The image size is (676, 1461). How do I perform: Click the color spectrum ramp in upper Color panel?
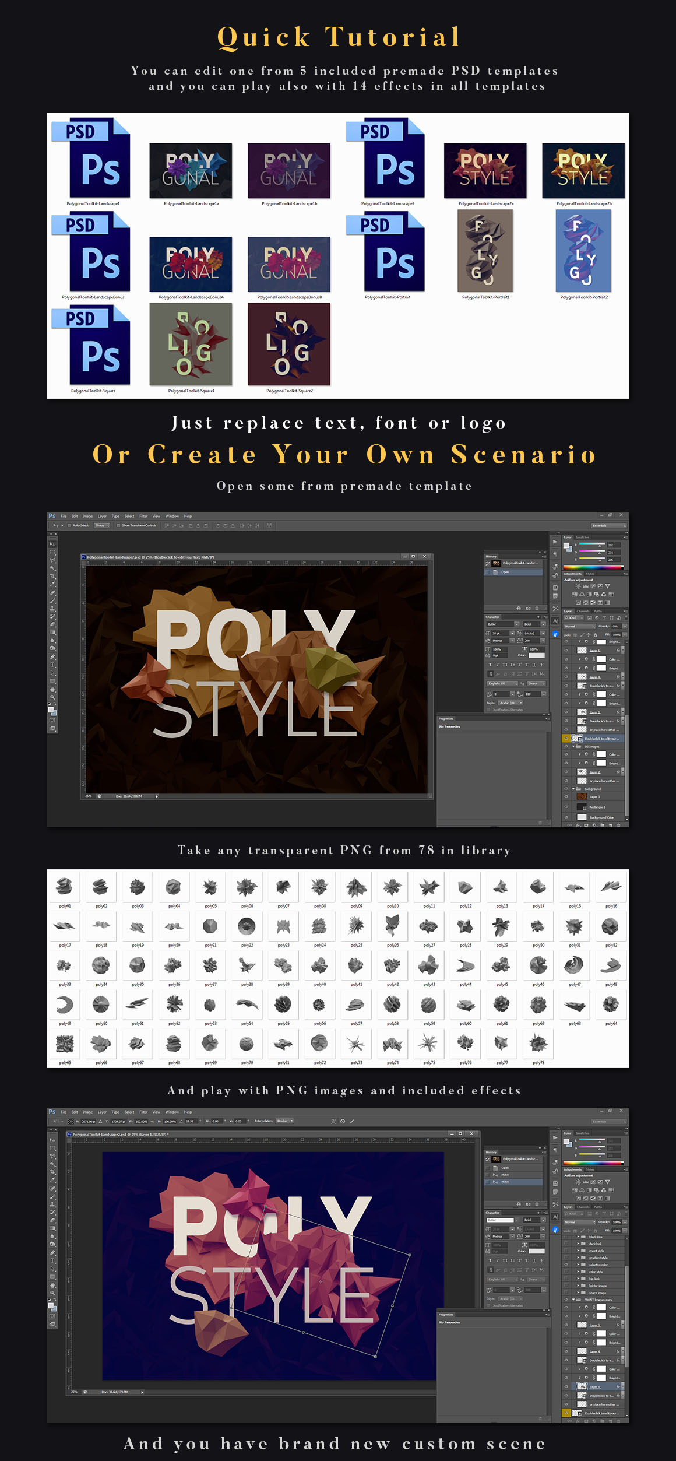click(592, 567)
